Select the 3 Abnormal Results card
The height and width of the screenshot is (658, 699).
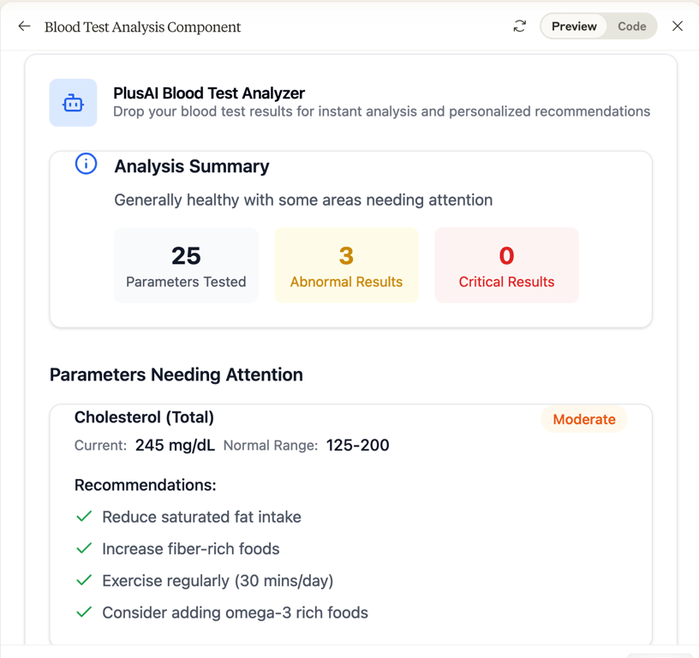[x=346, y=266]
